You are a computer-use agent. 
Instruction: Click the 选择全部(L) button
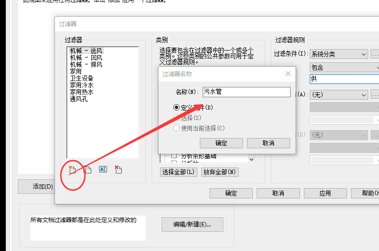(x=178, y=172)
